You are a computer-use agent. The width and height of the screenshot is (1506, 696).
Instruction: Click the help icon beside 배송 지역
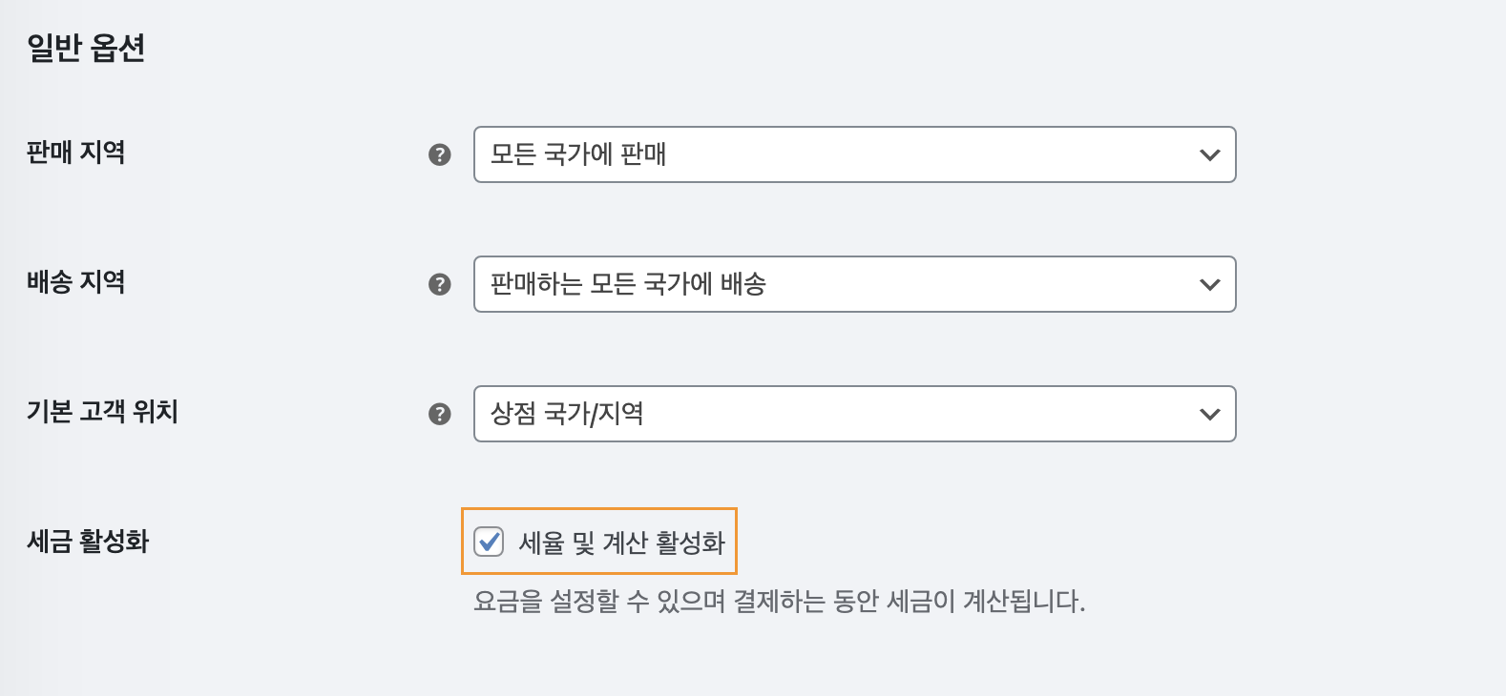pos(439,284)
